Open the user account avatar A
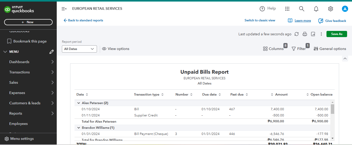The image size is (352, 145). pos(345,9)
